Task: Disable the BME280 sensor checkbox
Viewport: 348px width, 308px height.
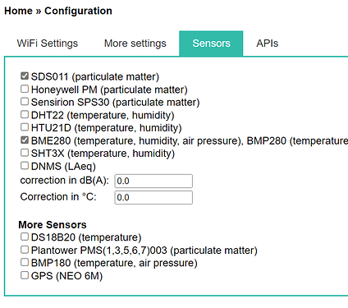Action: [25, 140]
